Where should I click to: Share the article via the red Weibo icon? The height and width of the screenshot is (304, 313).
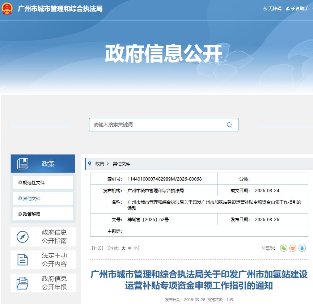click(293, 248)
